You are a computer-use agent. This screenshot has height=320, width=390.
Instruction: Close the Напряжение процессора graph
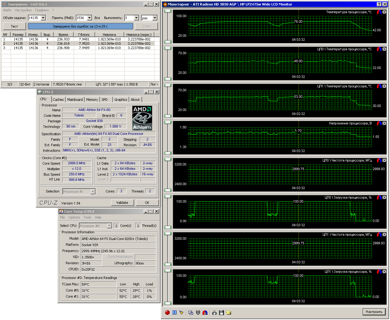pyautogui.click(x=384, y=123)
